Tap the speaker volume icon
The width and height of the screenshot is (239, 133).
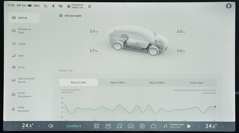pos(51,126)
